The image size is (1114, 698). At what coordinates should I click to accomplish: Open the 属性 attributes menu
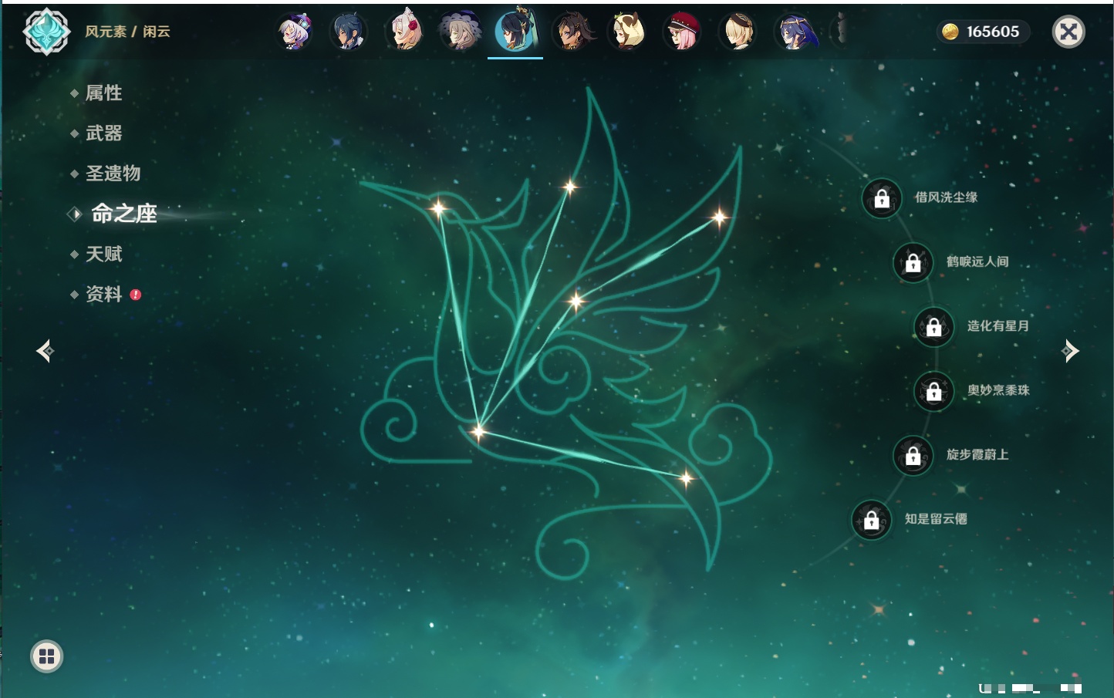click(x=103, y=93)
